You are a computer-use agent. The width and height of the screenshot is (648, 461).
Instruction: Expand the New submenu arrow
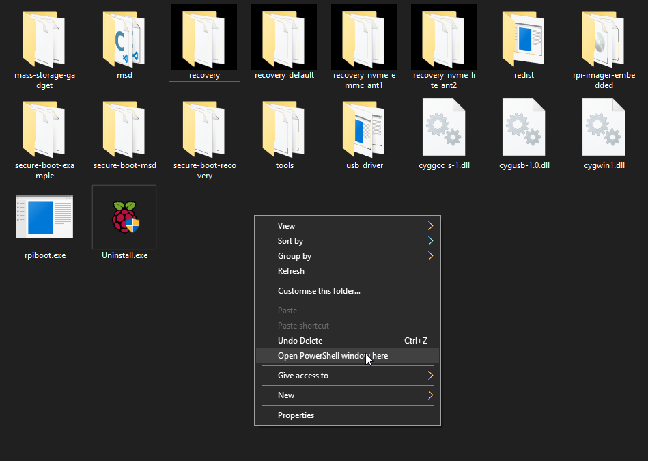pyautogui.click(x=430, y=395)
